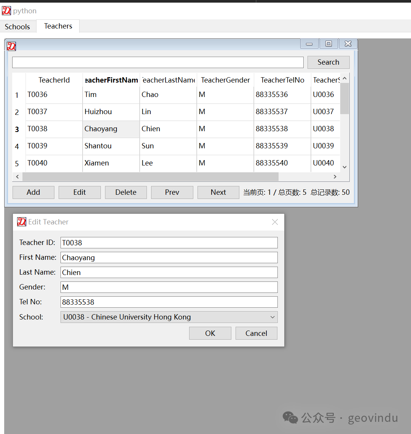The image size is (411, 434).
Task: Click horizontal scrollbar left arrow
Action: tap(18, 176)
